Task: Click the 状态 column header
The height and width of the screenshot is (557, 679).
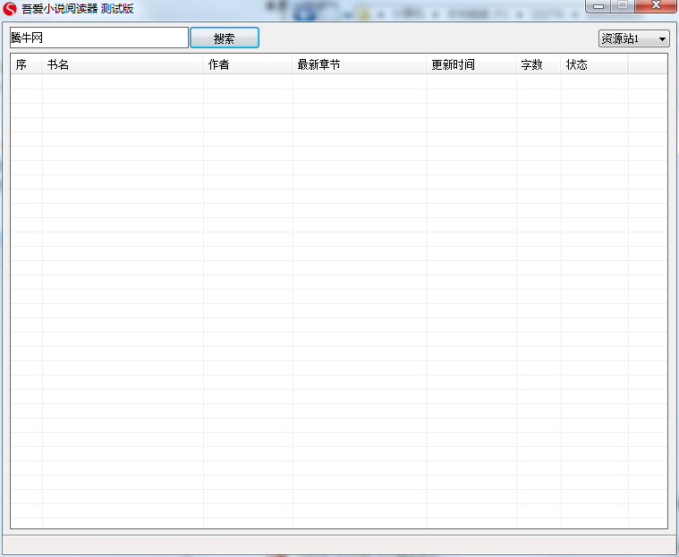Action: 594,64
